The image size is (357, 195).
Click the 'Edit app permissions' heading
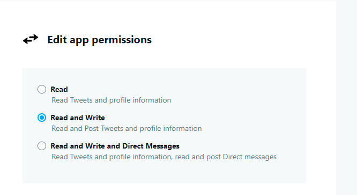[x=100, y=40]
